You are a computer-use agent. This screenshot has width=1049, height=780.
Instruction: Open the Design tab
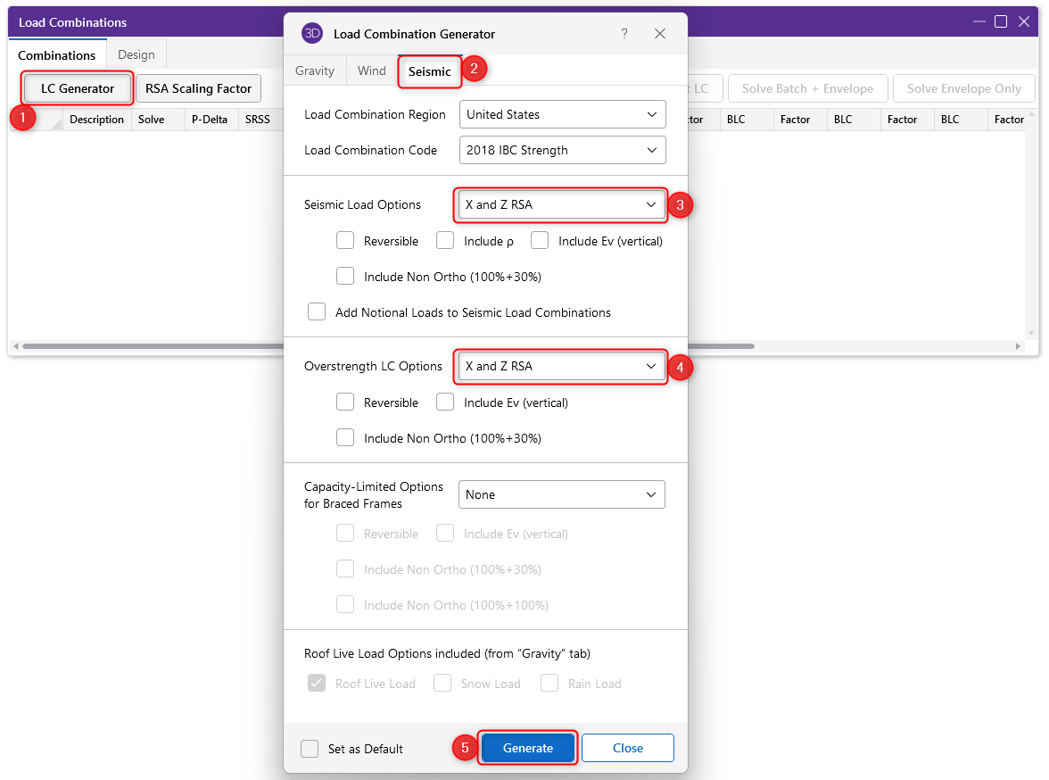[x=136, y=54]
